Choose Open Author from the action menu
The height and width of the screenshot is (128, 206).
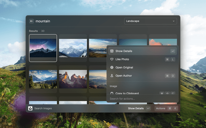[x=124, y=76]
